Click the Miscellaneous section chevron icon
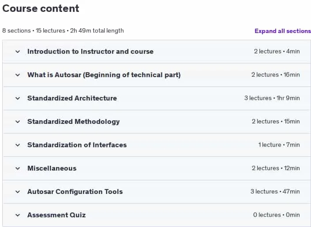This screenshot has height=227, width=311. (18, 168)
